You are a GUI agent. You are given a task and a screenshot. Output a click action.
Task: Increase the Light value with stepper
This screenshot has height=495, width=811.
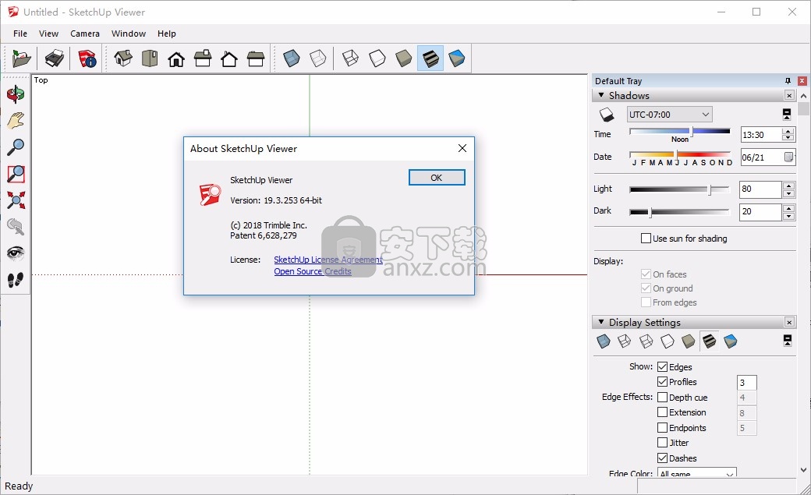788,186
